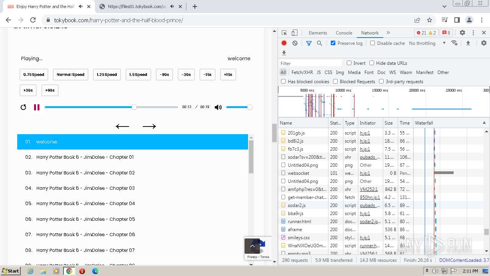Click the back-to-top arrow button
Screen dimensions: 490x276
[x=252, y=246]
